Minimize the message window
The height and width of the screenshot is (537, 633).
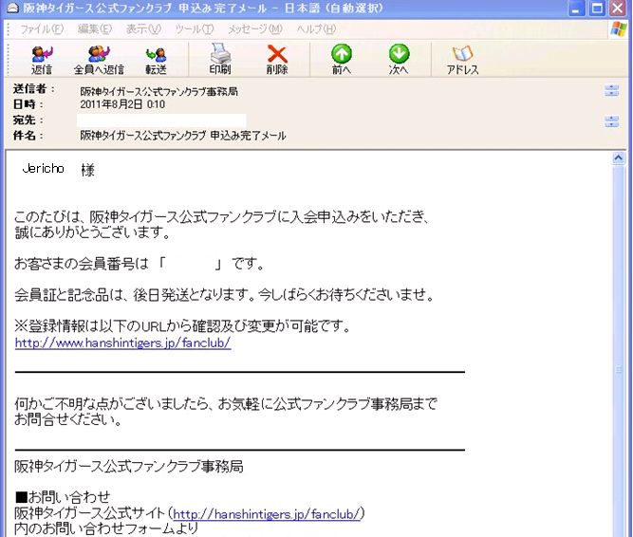pos(575,9)
